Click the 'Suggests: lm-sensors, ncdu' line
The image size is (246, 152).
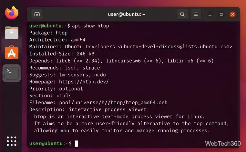tap(67, 75)
